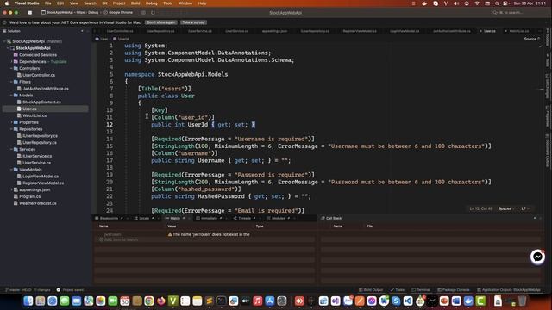
Task: Open Application Output - StockAppWebApi pad
Action: (x=508, y=290)
